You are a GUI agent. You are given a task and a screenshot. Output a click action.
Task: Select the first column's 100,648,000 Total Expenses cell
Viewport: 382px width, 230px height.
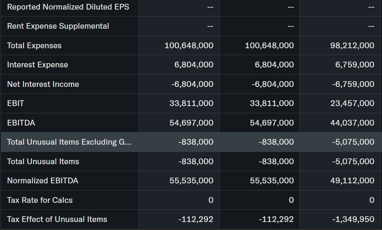189,46
